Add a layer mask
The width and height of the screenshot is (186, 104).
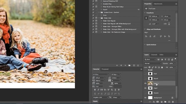158,102
